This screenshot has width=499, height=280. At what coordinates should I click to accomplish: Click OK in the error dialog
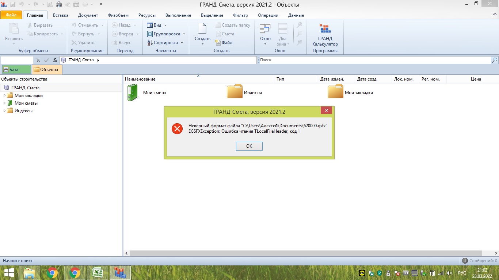pos(249,146)
